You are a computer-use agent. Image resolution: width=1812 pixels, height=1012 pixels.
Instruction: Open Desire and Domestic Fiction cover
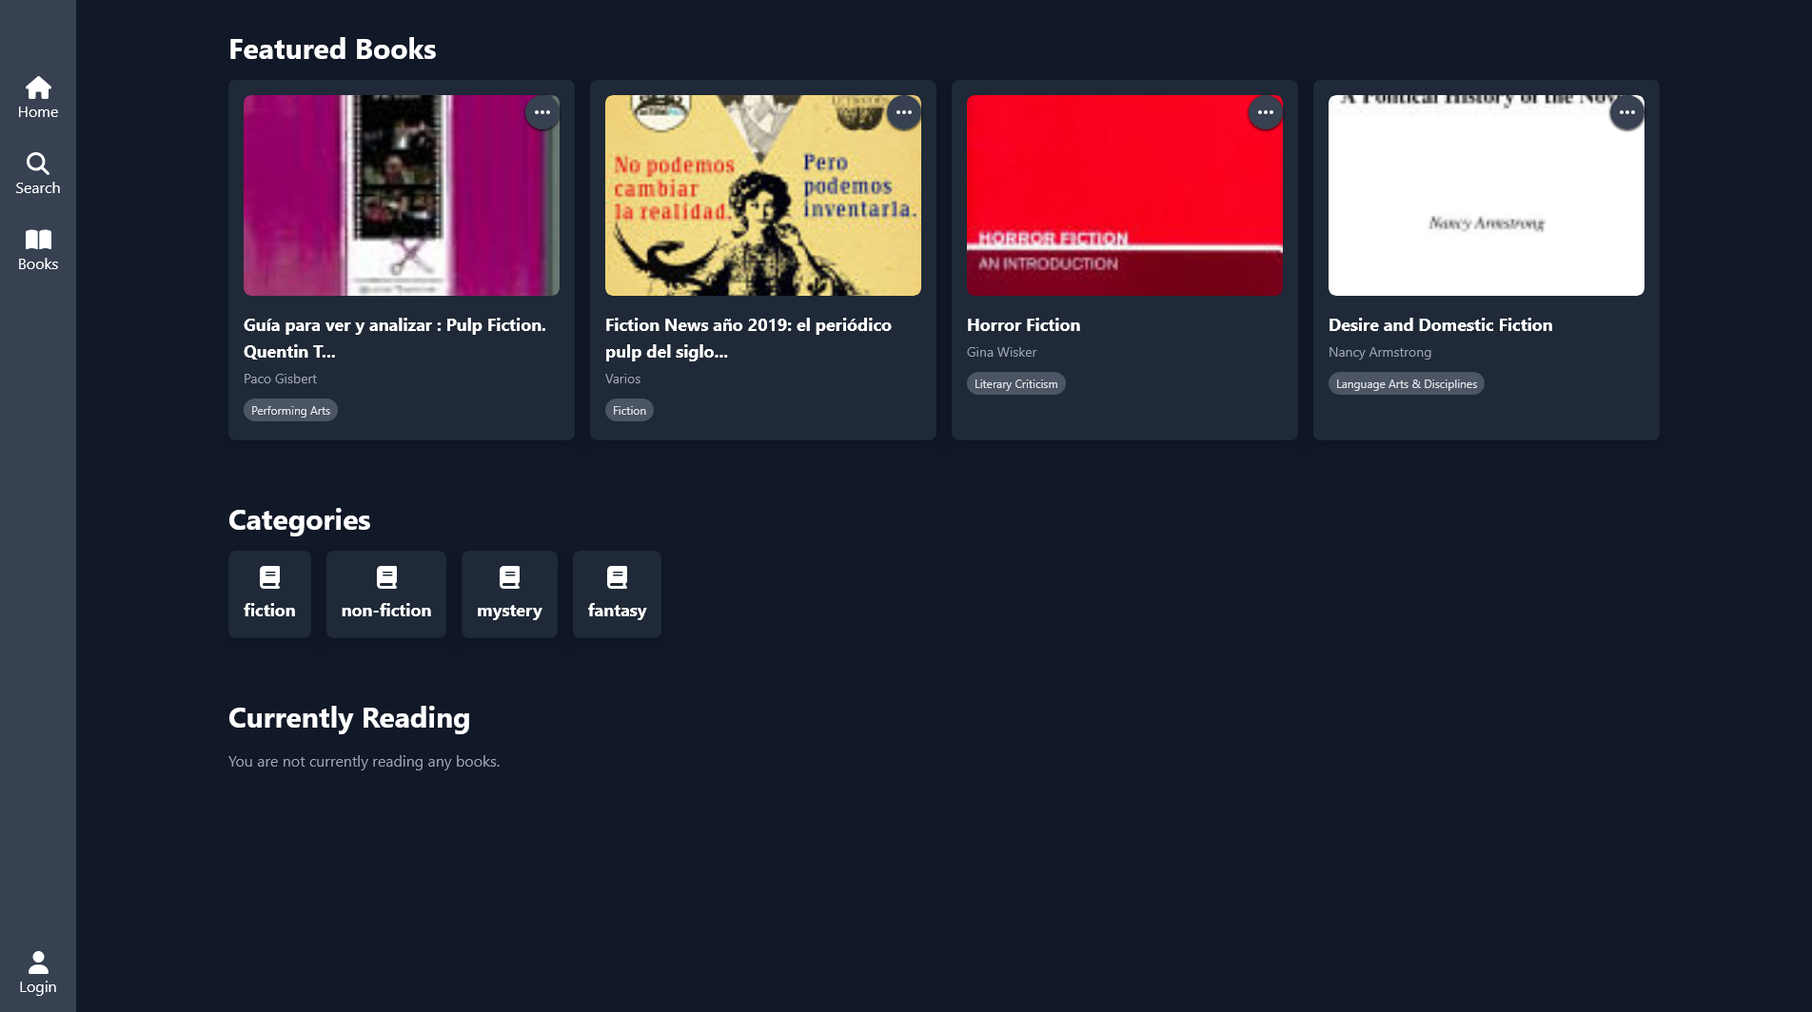(x=1487, y=195)
